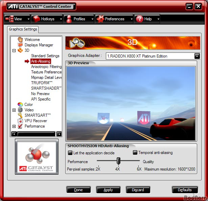This screenshot has width=208, height=201.
Task: Click the Help question mark icon
Action: point(139,19)
